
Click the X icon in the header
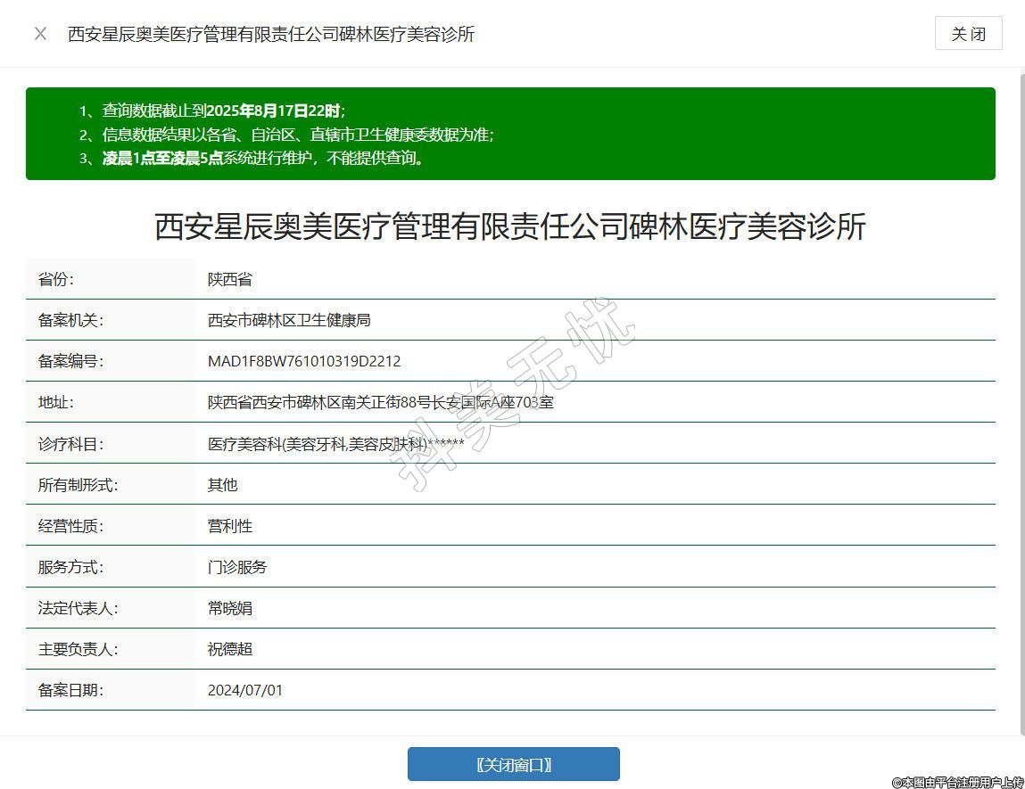point(40,34)
